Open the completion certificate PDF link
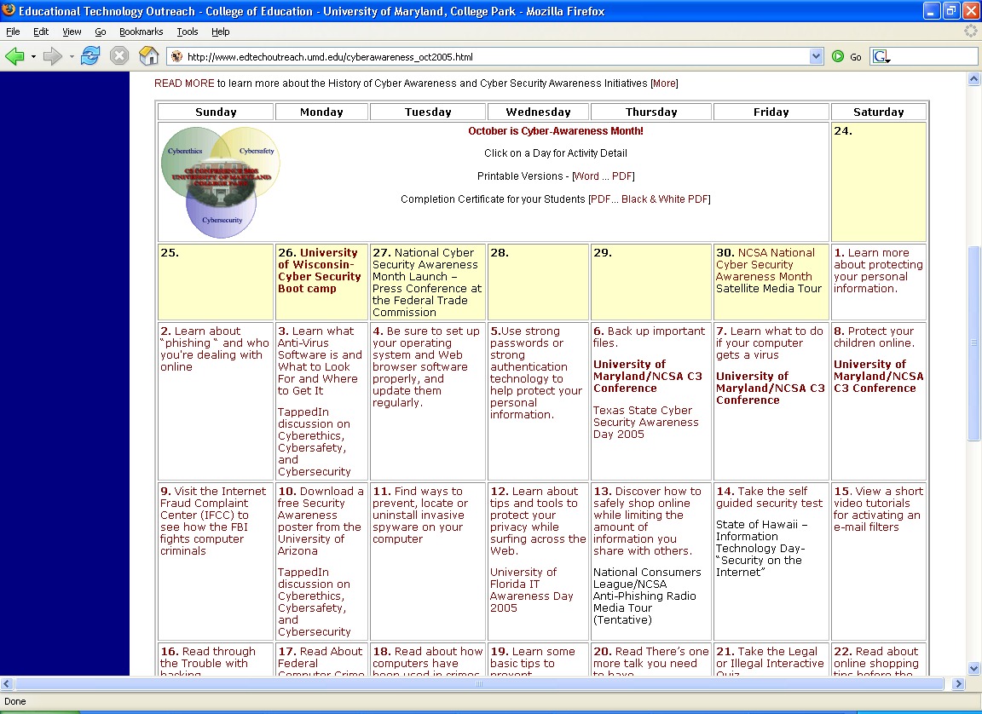 [x=600, y=199]
